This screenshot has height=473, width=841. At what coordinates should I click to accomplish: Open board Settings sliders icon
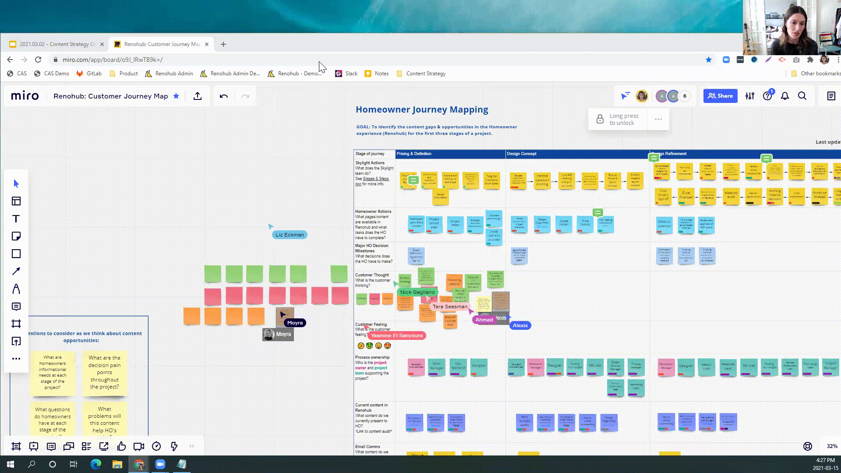coord(750,96)
